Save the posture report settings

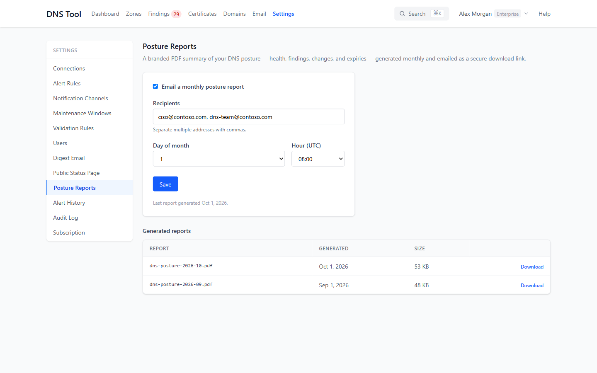[x=165, y=184]
